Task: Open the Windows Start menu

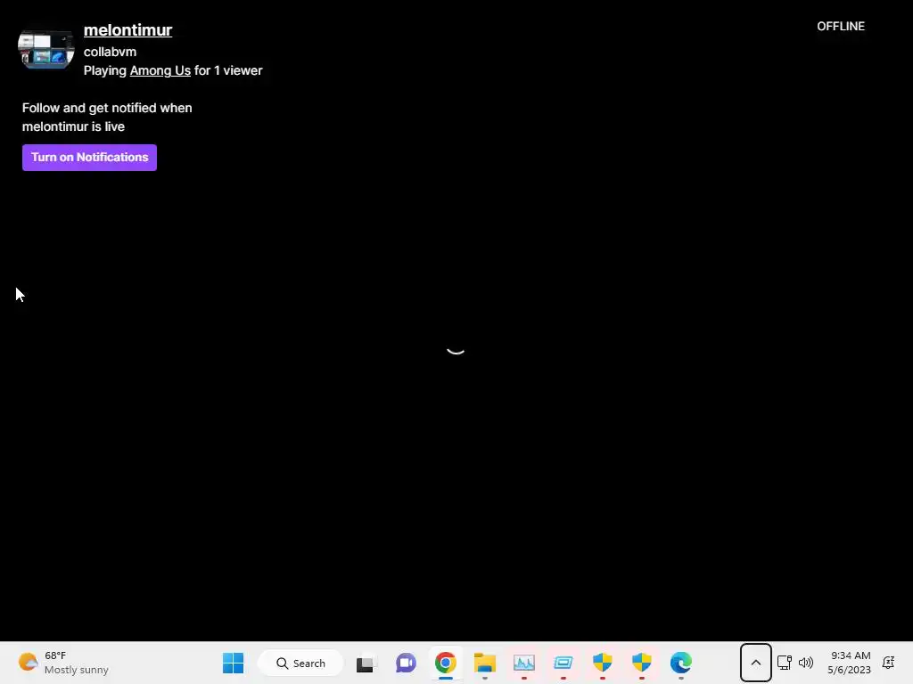Action: [233, 663]
